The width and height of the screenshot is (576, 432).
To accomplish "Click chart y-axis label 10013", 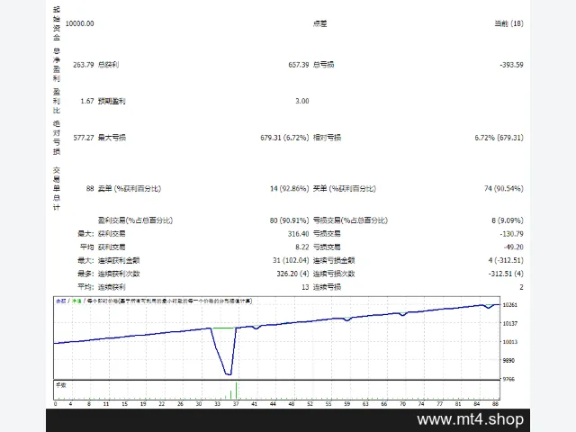I will (x=509, y=342).
